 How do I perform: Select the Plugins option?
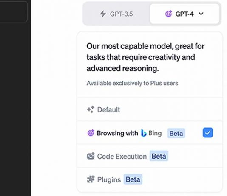[150, 179]
